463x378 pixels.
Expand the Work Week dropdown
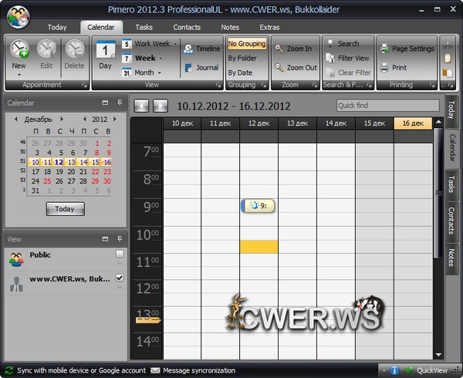175,44
